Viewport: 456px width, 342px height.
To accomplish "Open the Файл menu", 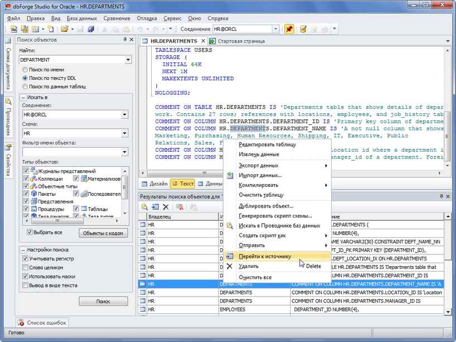I will [x=13, y=18].
